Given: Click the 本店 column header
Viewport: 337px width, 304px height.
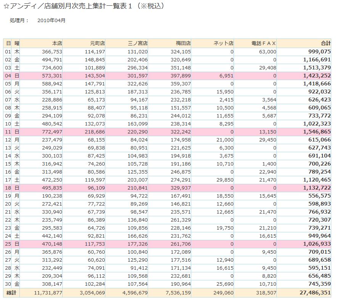Looking at the screenshot, I should [x=56, y=43].
